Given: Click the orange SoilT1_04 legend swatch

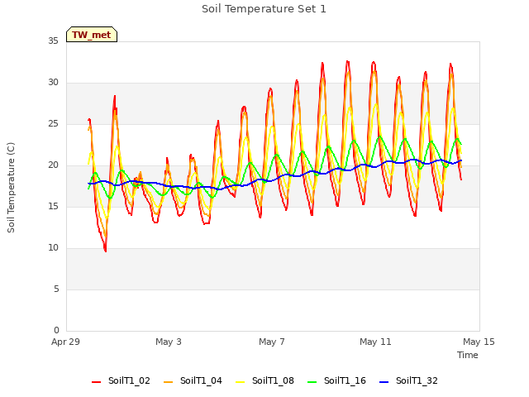Looking at the screenshot, I should tap(168, 382).
